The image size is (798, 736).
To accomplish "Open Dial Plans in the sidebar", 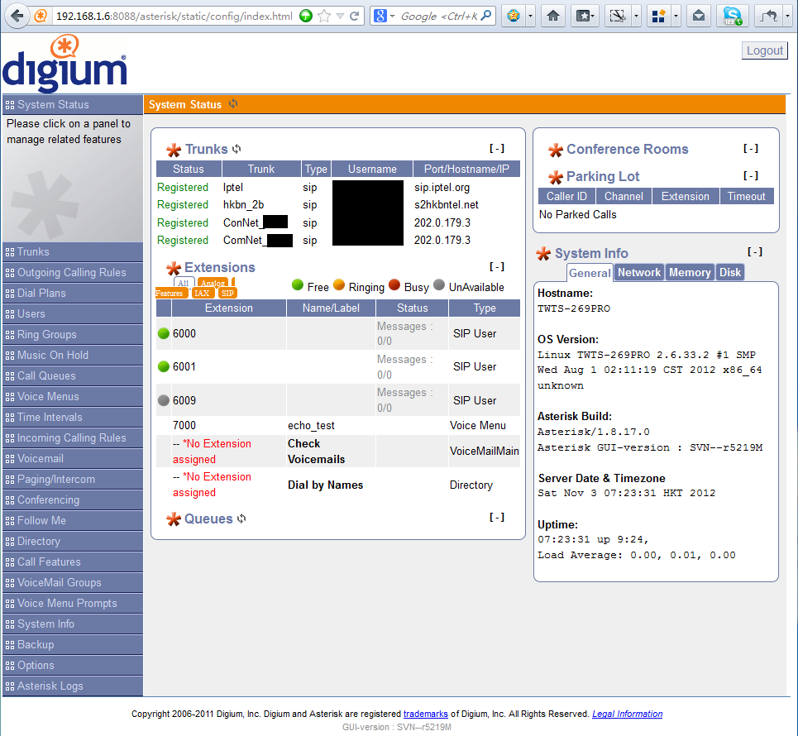I will (73, 294).
